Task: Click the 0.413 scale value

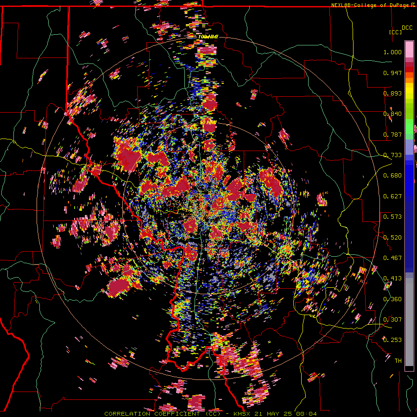Action: pyautogui.click(x=392, y=278)
